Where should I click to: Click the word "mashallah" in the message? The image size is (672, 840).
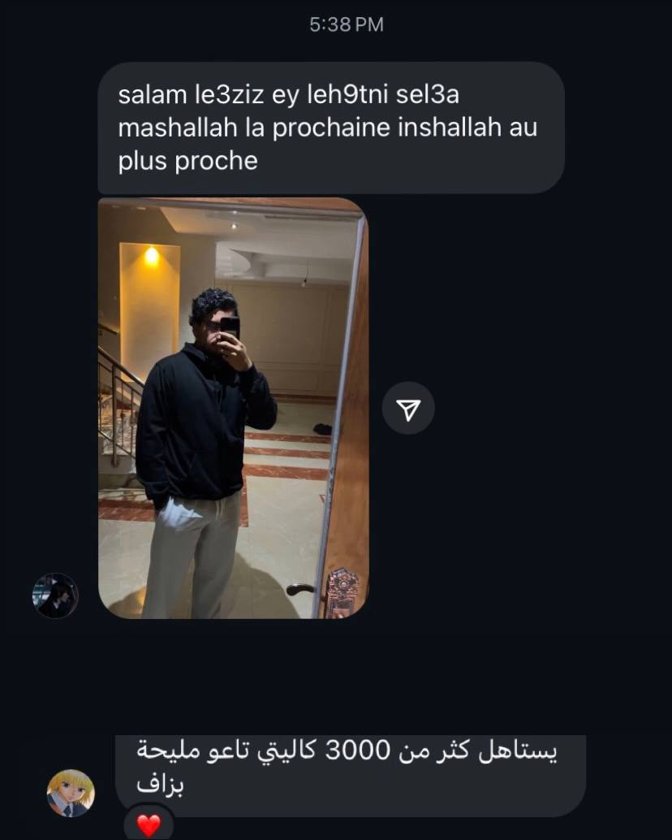tap(178, 128)
